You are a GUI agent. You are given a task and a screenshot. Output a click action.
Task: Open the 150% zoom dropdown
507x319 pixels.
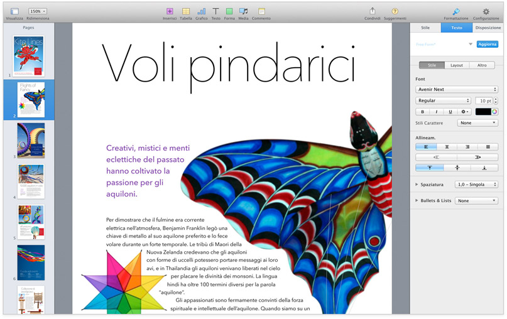point(38,11)
